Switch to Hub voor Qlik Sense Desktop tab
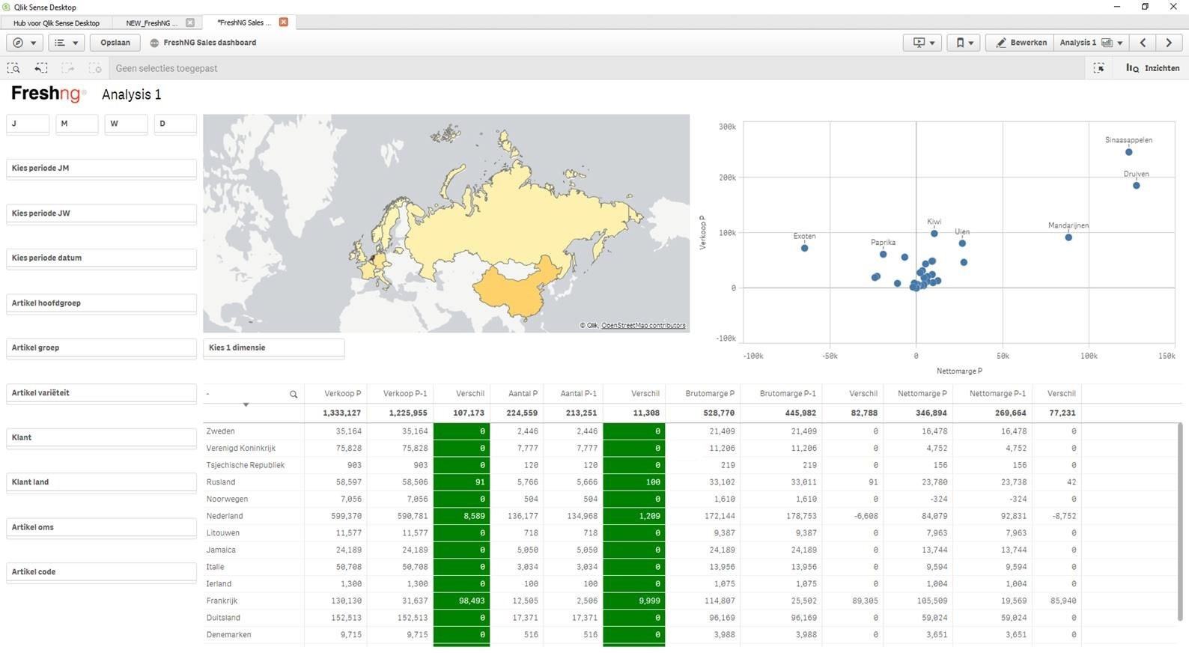1189x653 pixels. [56, 23]
